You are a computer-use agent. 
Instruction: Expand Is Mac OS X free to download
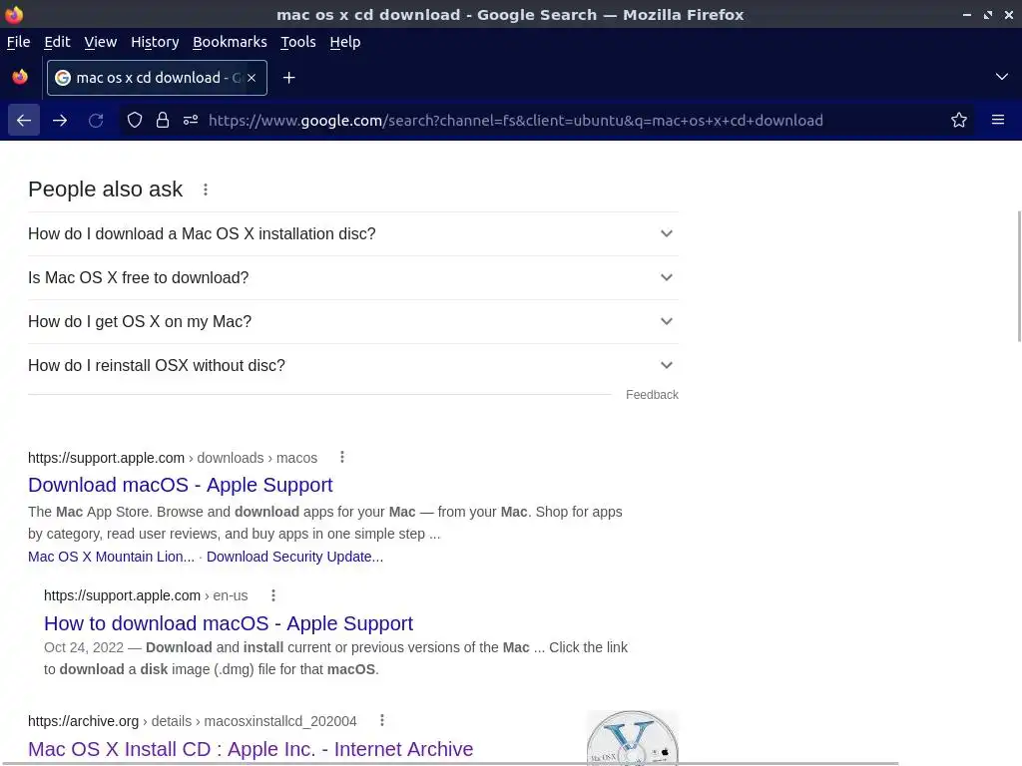pos(352,277)
